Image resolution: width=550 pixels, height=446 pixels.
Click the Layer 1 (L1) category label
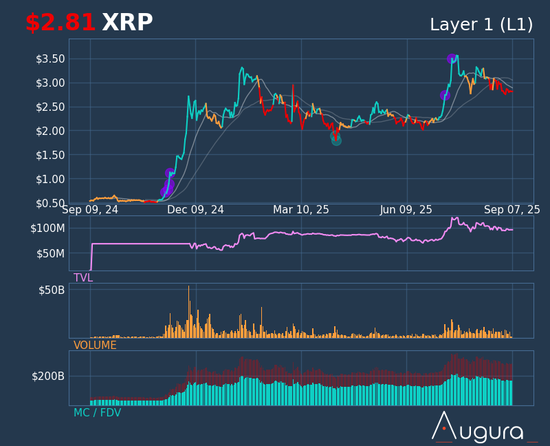point(481,25)
